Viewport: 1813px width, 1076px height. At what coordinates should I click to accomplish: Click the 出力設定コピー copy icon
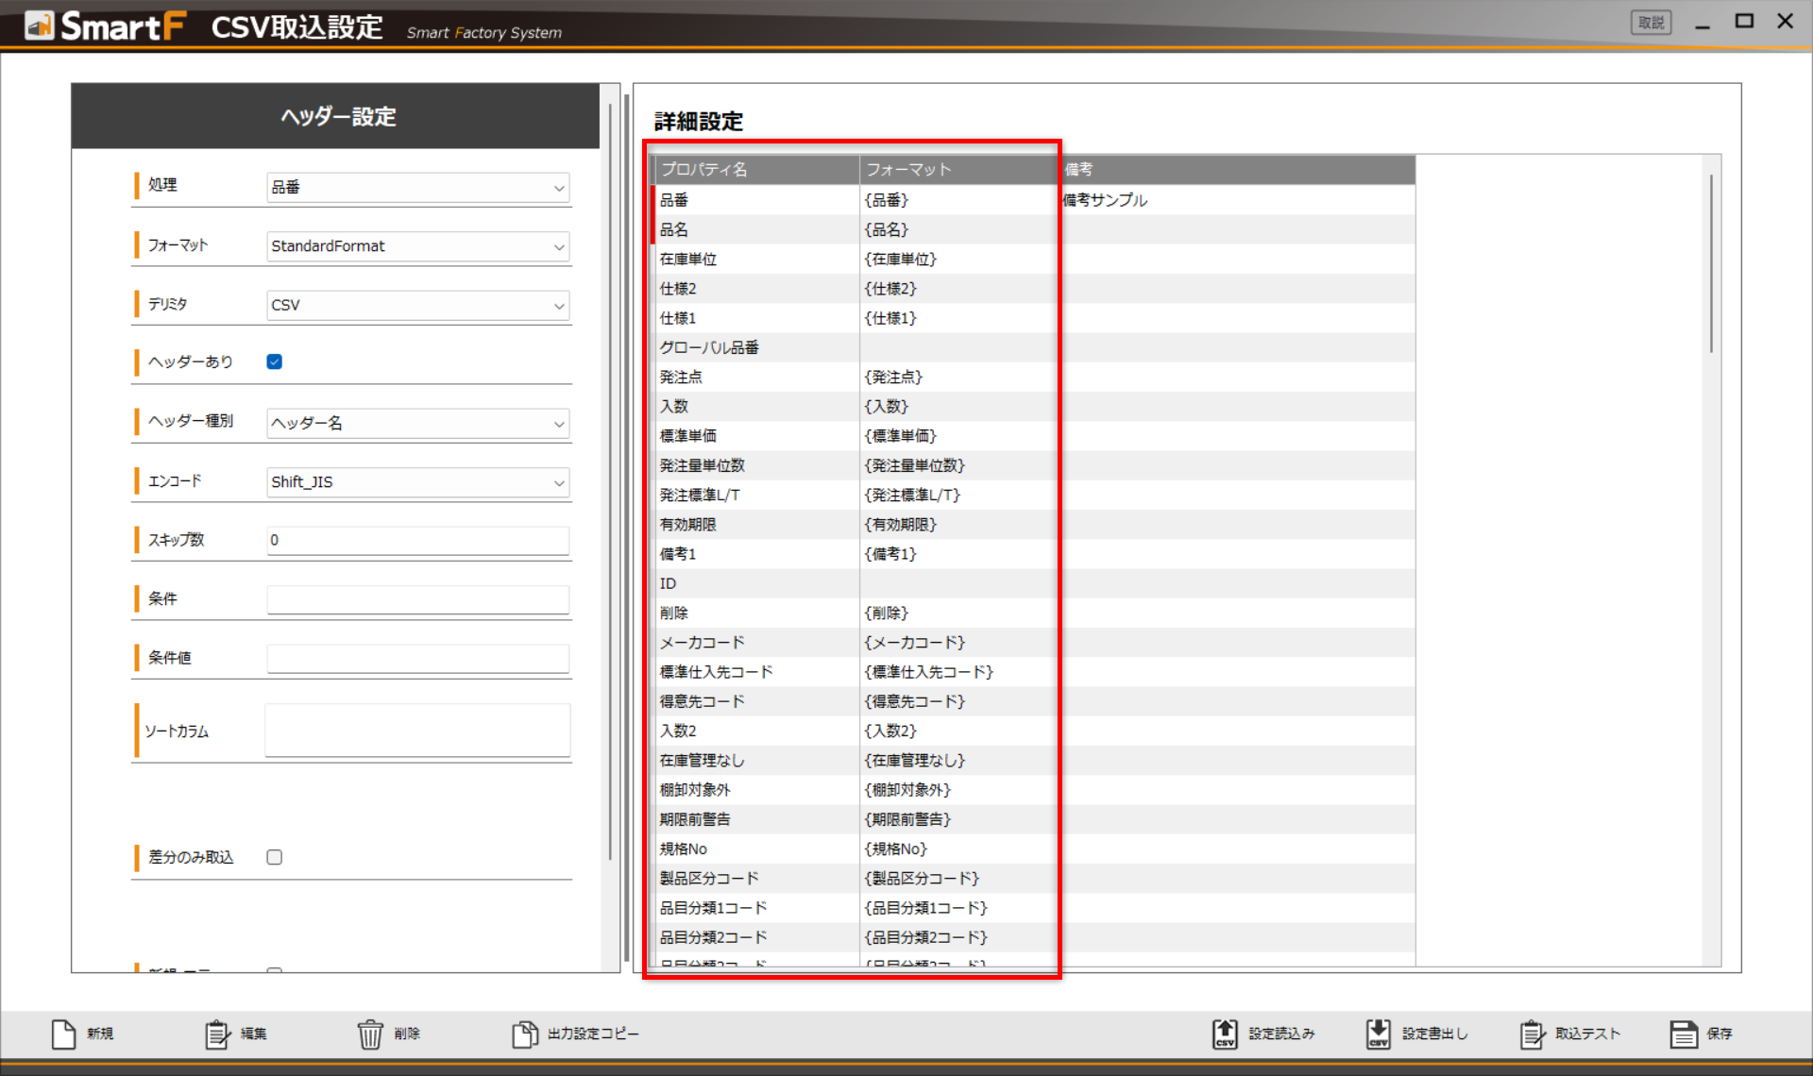click(524, 1034)
